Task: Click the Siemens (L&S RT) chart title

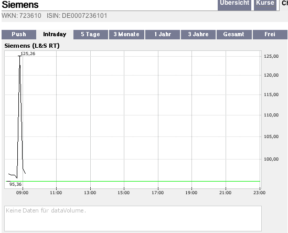Action: point(32,46)
